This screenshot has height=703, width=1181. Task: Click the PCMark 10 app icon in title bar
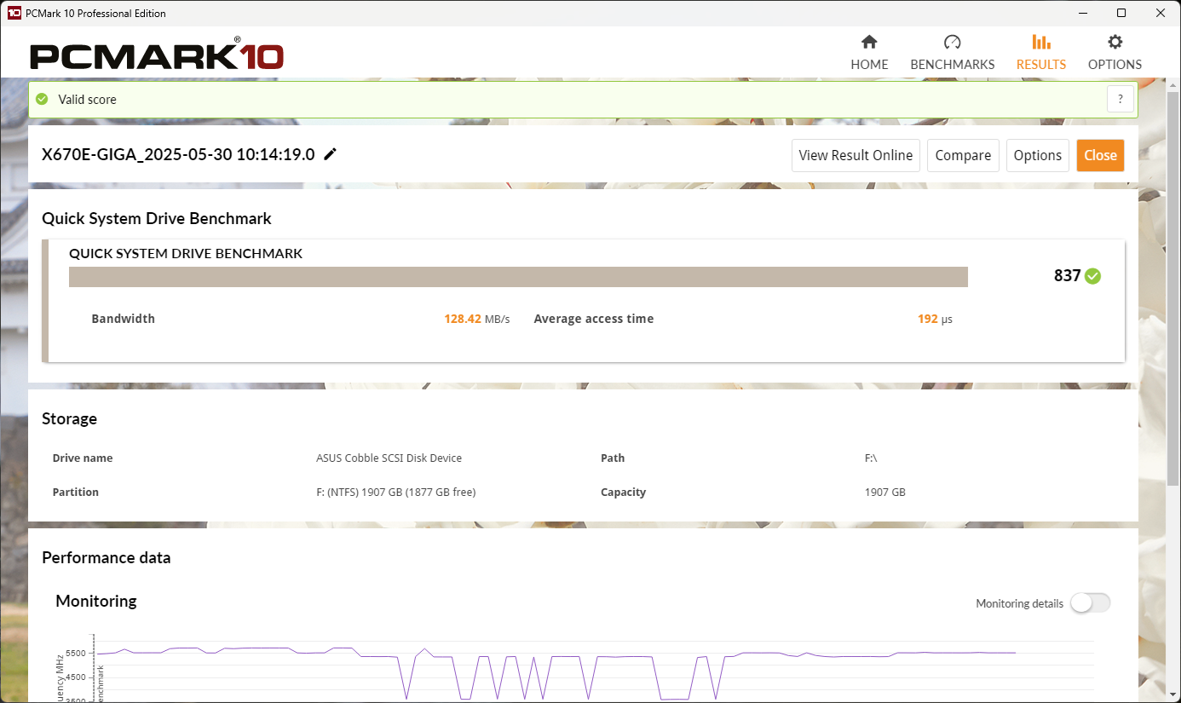click(x=14, y=13)
